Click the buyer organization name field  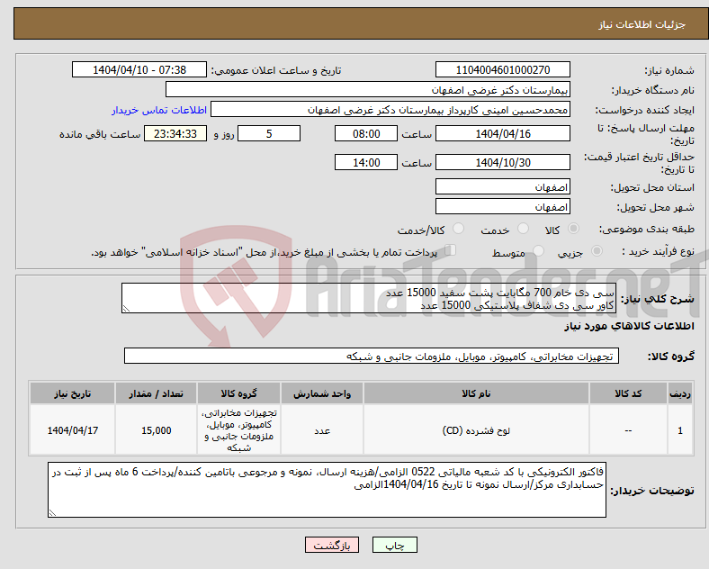368,89
